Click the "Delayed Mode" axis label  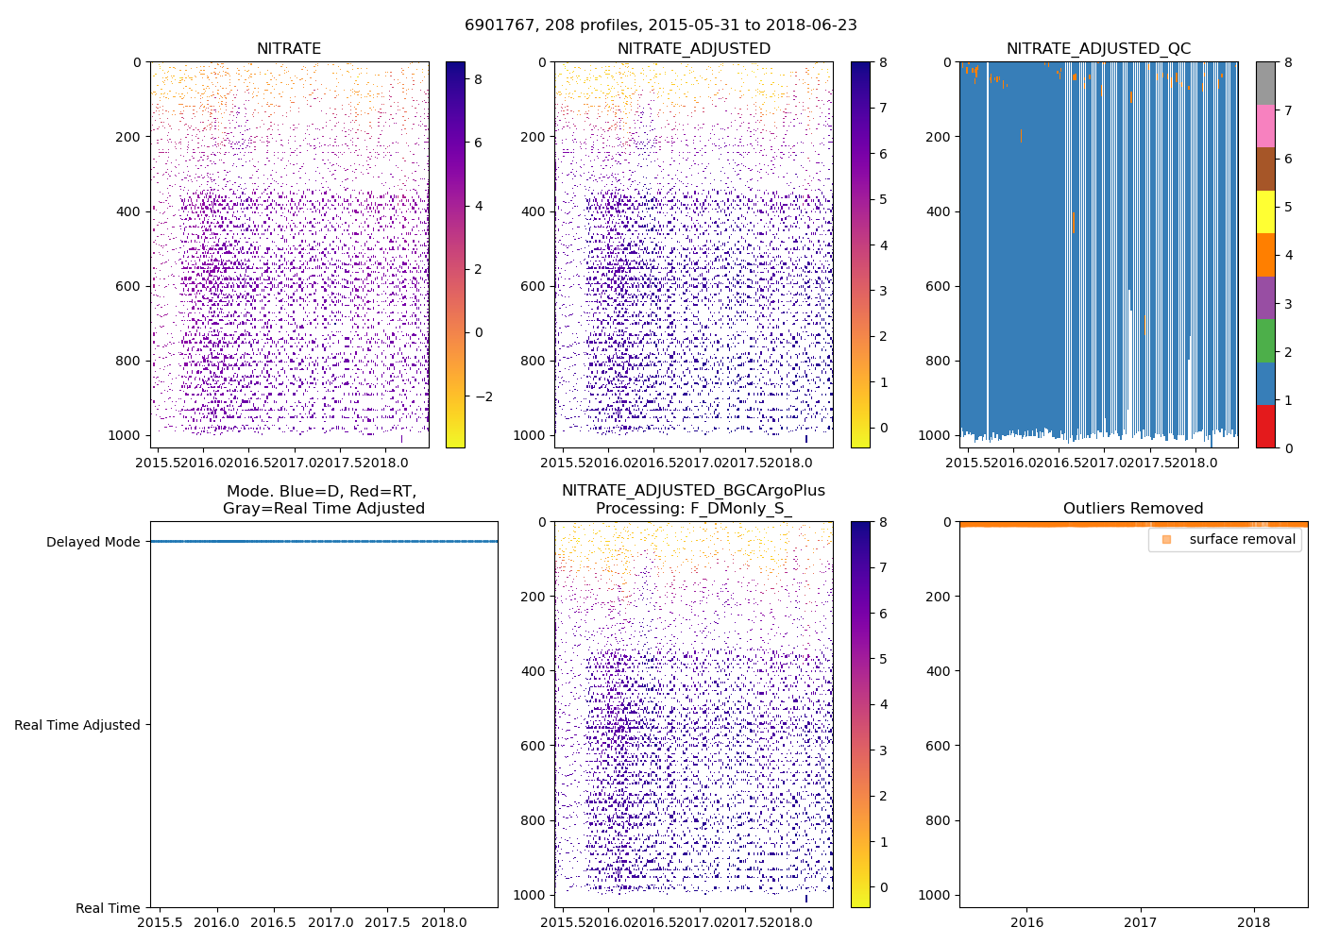(93, 542)
